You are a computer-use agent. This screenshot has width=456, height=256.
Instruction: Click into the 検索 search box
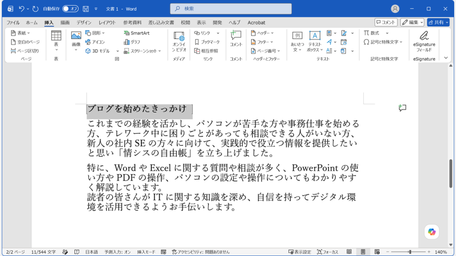pos(231,9)
